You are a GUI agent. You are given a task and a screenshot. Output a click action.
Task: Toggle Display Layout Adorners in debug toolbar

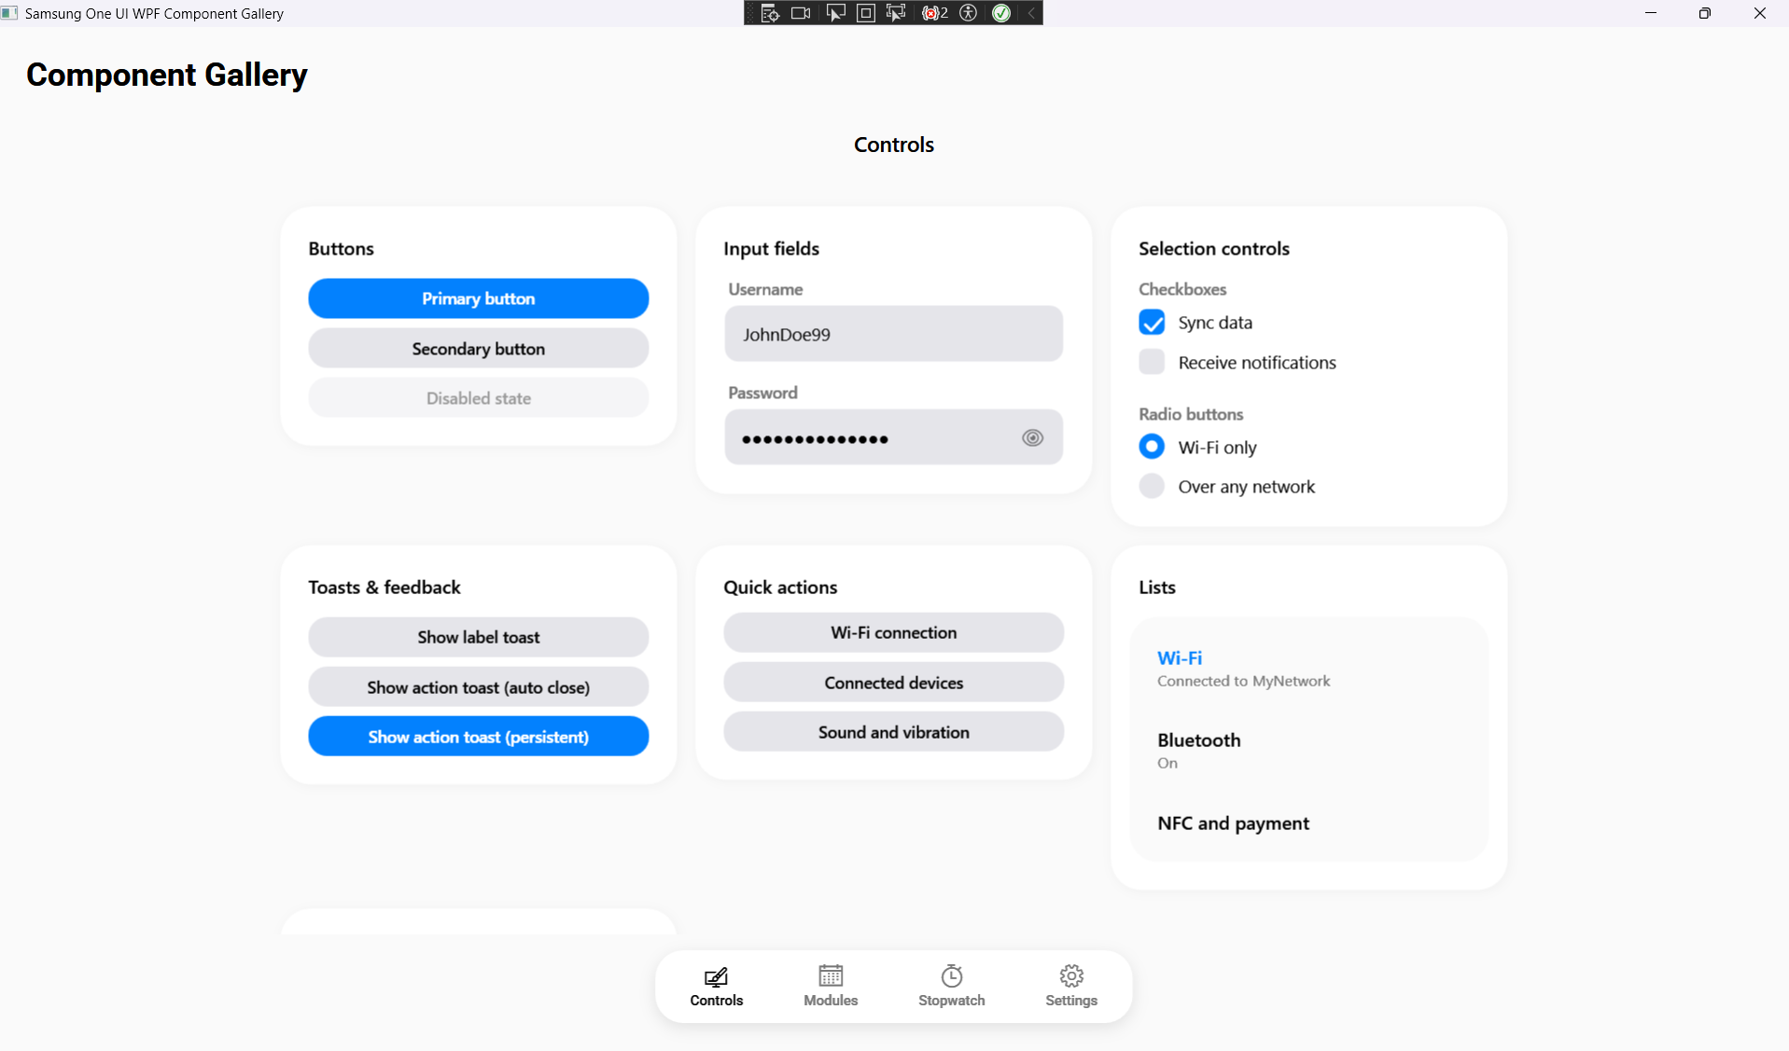pos(866,13)
